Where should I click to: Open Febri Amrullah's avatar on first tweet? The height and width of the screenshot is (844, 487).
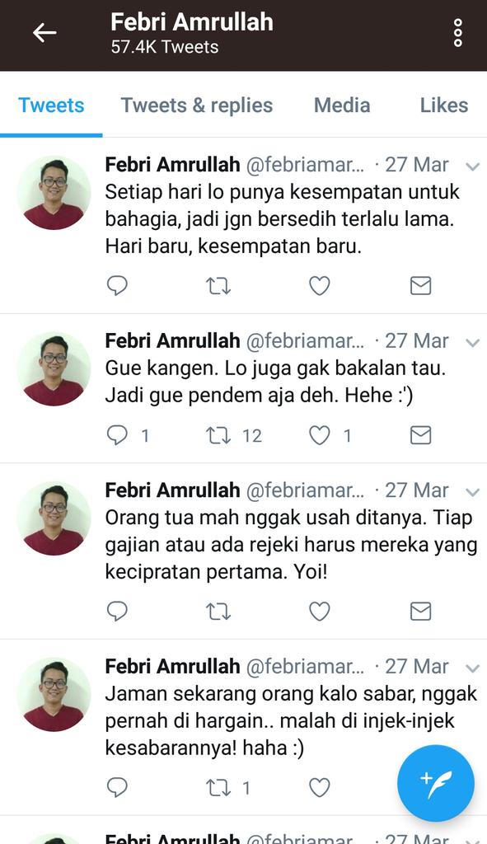(54, 193)
